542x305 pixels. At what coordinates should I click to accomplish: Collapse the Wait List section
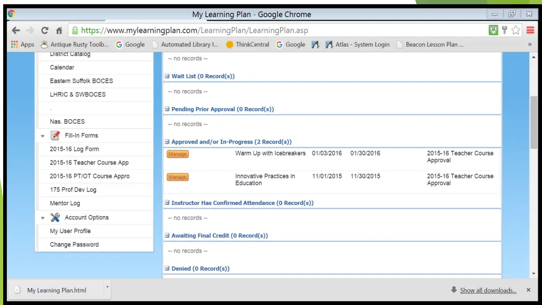(x=167, y=76)
